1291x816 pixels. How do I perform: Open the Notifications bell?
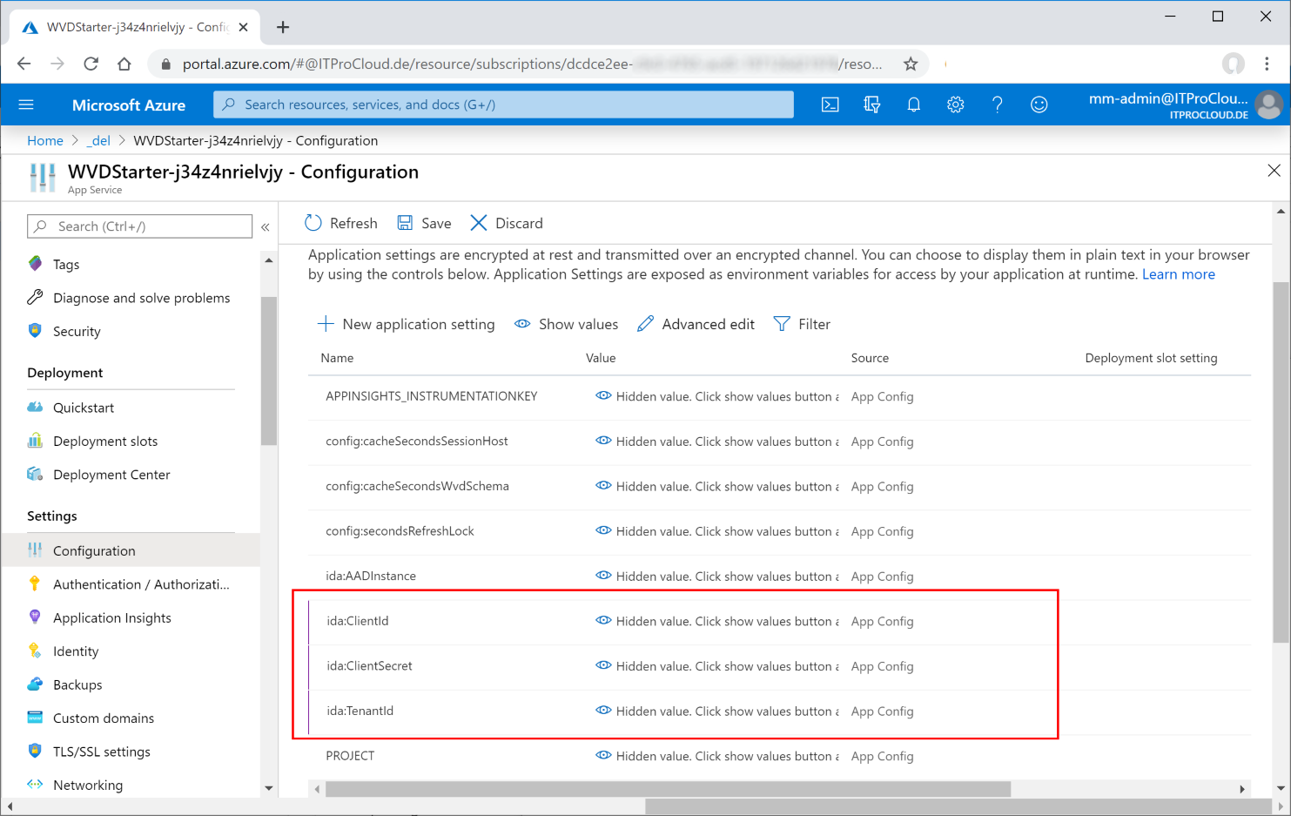913,105
